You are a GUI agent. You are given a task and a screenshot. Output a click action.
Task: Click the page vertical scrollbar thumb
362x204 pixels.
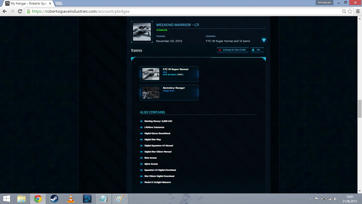(360, 109)
